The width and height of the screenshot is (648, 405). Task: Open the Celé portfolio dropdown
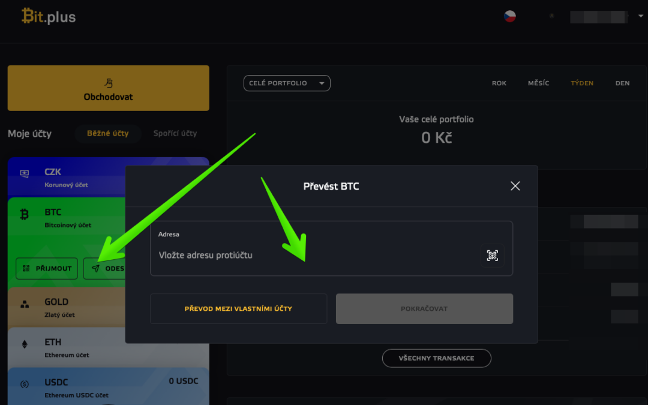pyautogui.click(x=287, y=83)
